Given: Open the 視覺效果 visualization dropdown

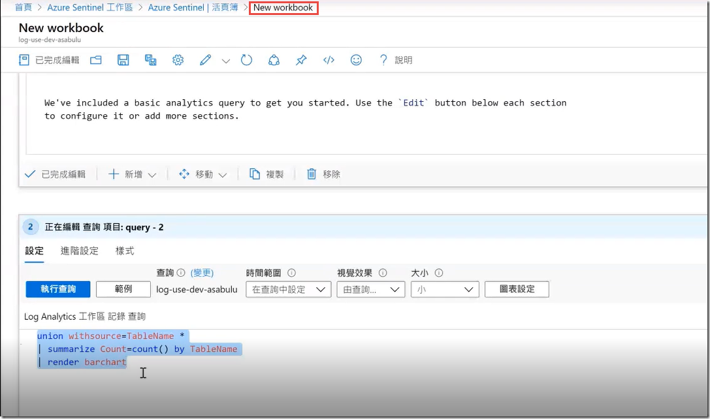Looking at the screenshot, I should 371,290.
